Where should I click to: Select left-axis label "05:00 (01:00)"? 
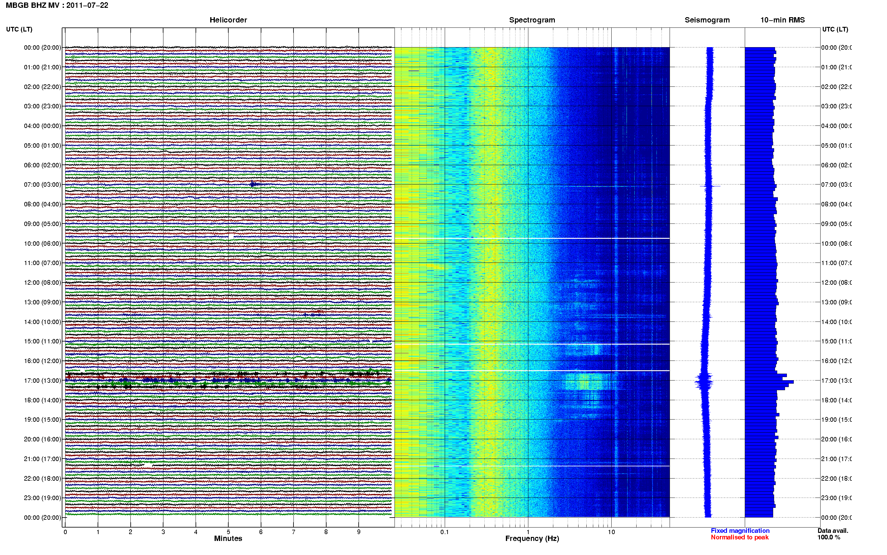pos(42,145)
